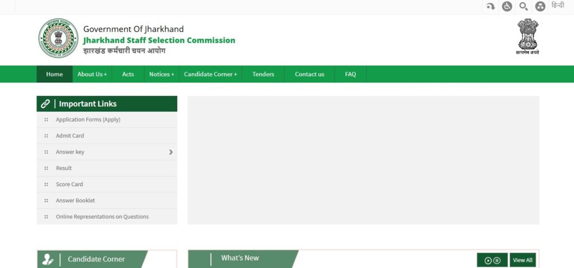Open the Acts menu item
This screenshot has width=574, height=268.
click(128, 74)
